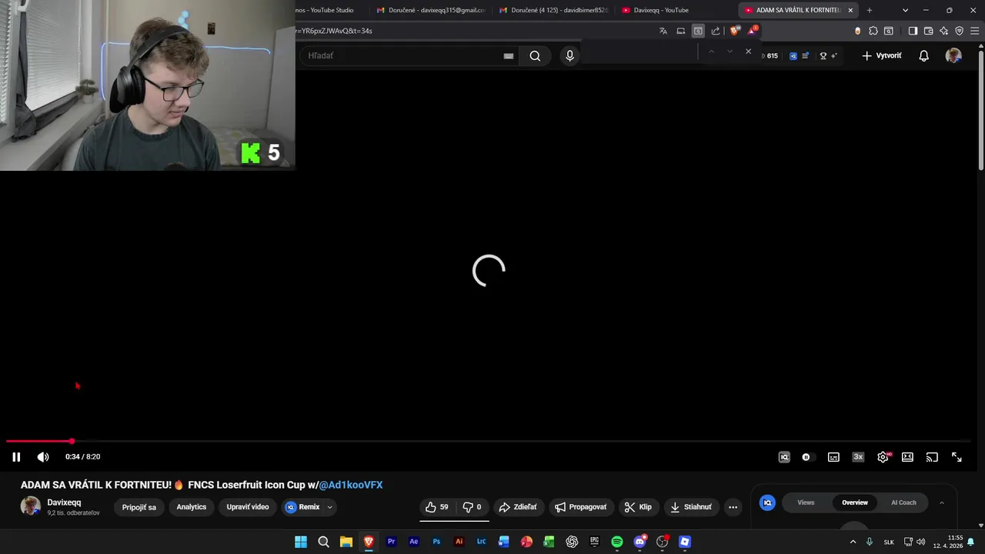Open Photoshop from taskbar
This screenshot has width=985, height=554.
click(x=436, y=542)
